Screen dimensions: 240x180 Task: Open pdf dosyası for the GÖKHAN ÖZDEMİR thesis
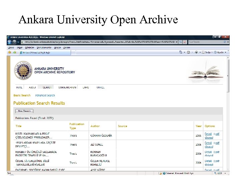click(212, 136)
